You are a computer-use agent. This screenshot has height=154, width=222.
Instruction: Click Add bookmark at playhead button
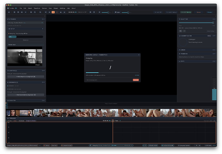pos(26,95)
